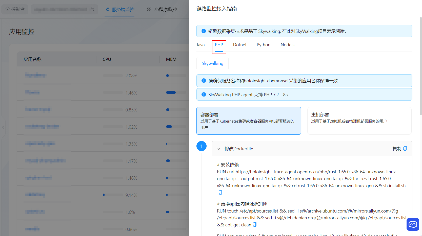The width and height of the screenshot is (422, 236).
Task: Click the guide panel vertical scrollbar
Action: coord(421,66)
